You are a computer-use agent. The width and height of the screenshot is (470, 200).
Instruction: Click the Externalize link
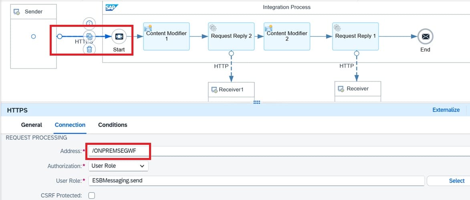(x=446, y=110)
